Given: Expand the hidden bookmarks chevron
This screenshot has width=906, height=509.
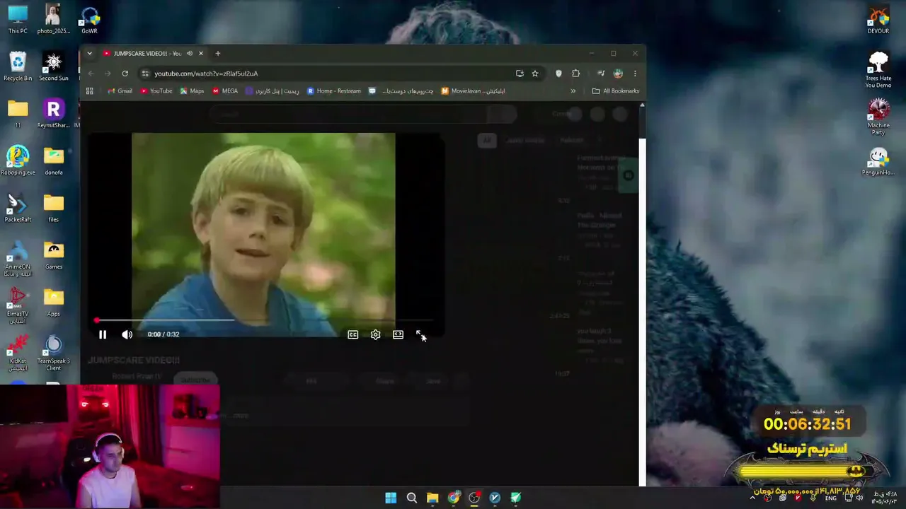Looking at the screenshot, I should 573,91.
